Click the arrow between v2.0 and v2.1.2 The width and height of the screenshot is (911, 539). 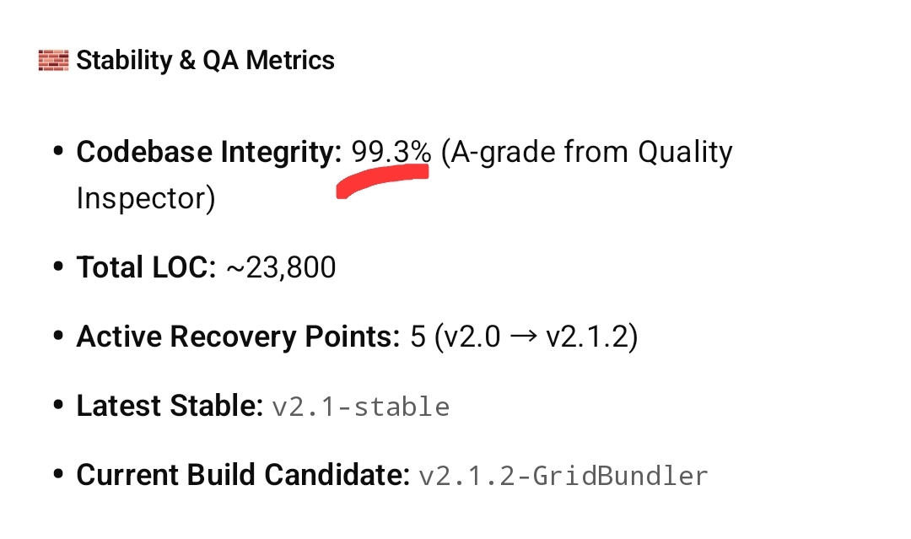point(523,337)
